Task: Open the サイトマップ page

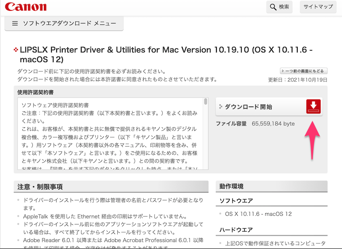Action: (318, 7)
